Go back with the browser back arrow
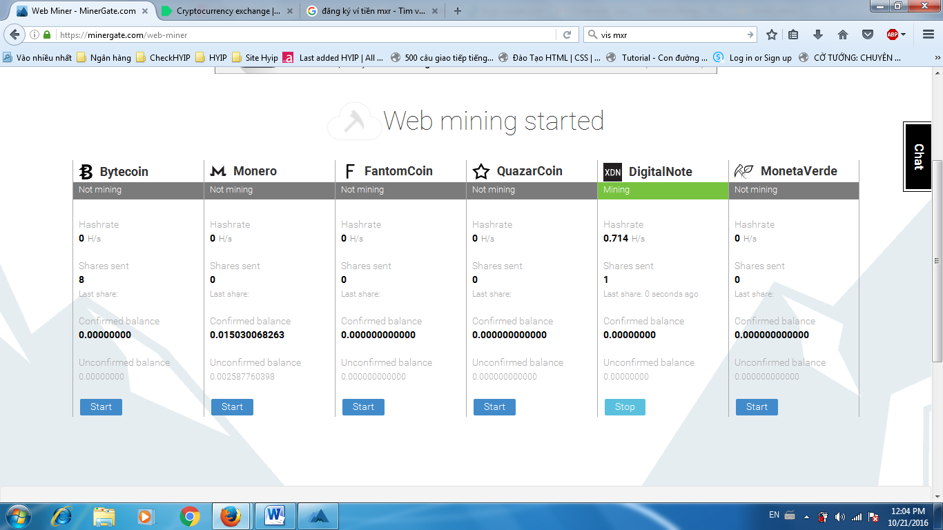 click(x=15, y=35)
